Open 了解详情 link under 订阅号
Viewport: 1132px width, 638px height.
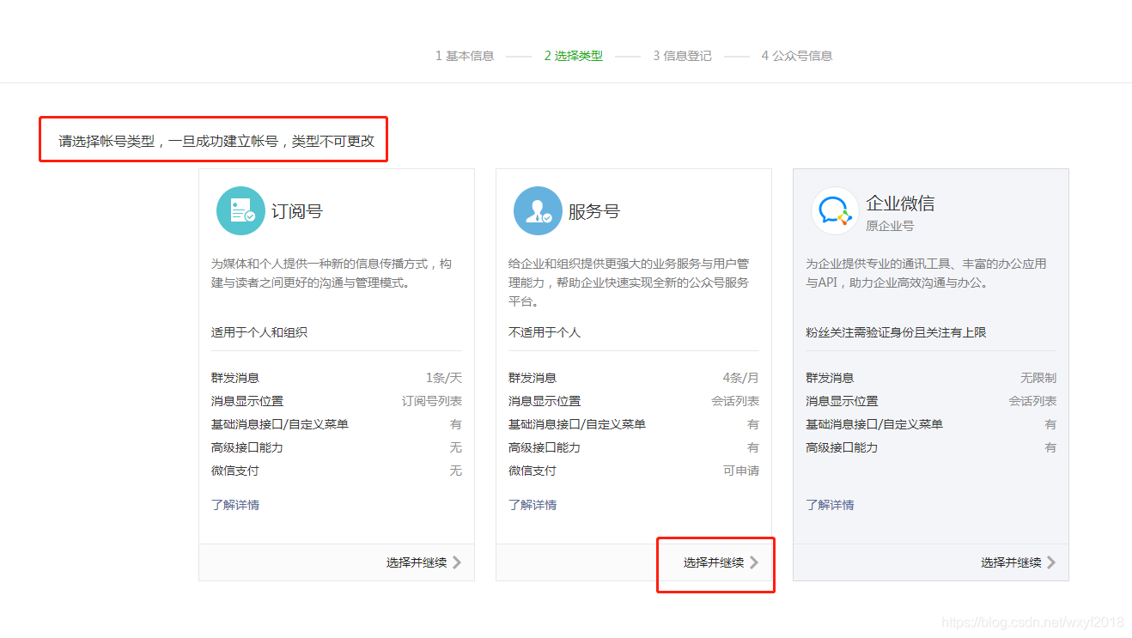[x=235, y=505]
